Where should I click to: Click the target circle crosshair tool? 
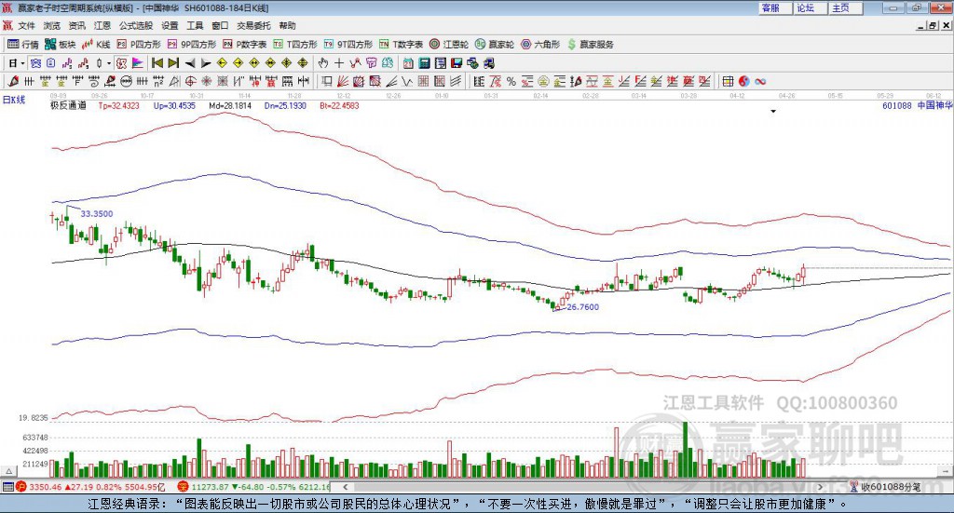tap(190, 81)
